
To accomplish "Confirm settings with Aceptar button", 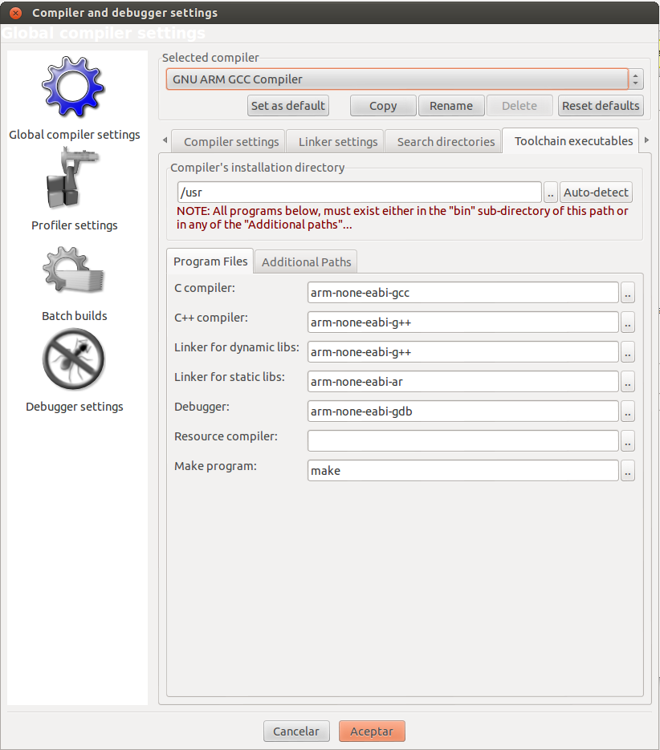I will 372,732.
